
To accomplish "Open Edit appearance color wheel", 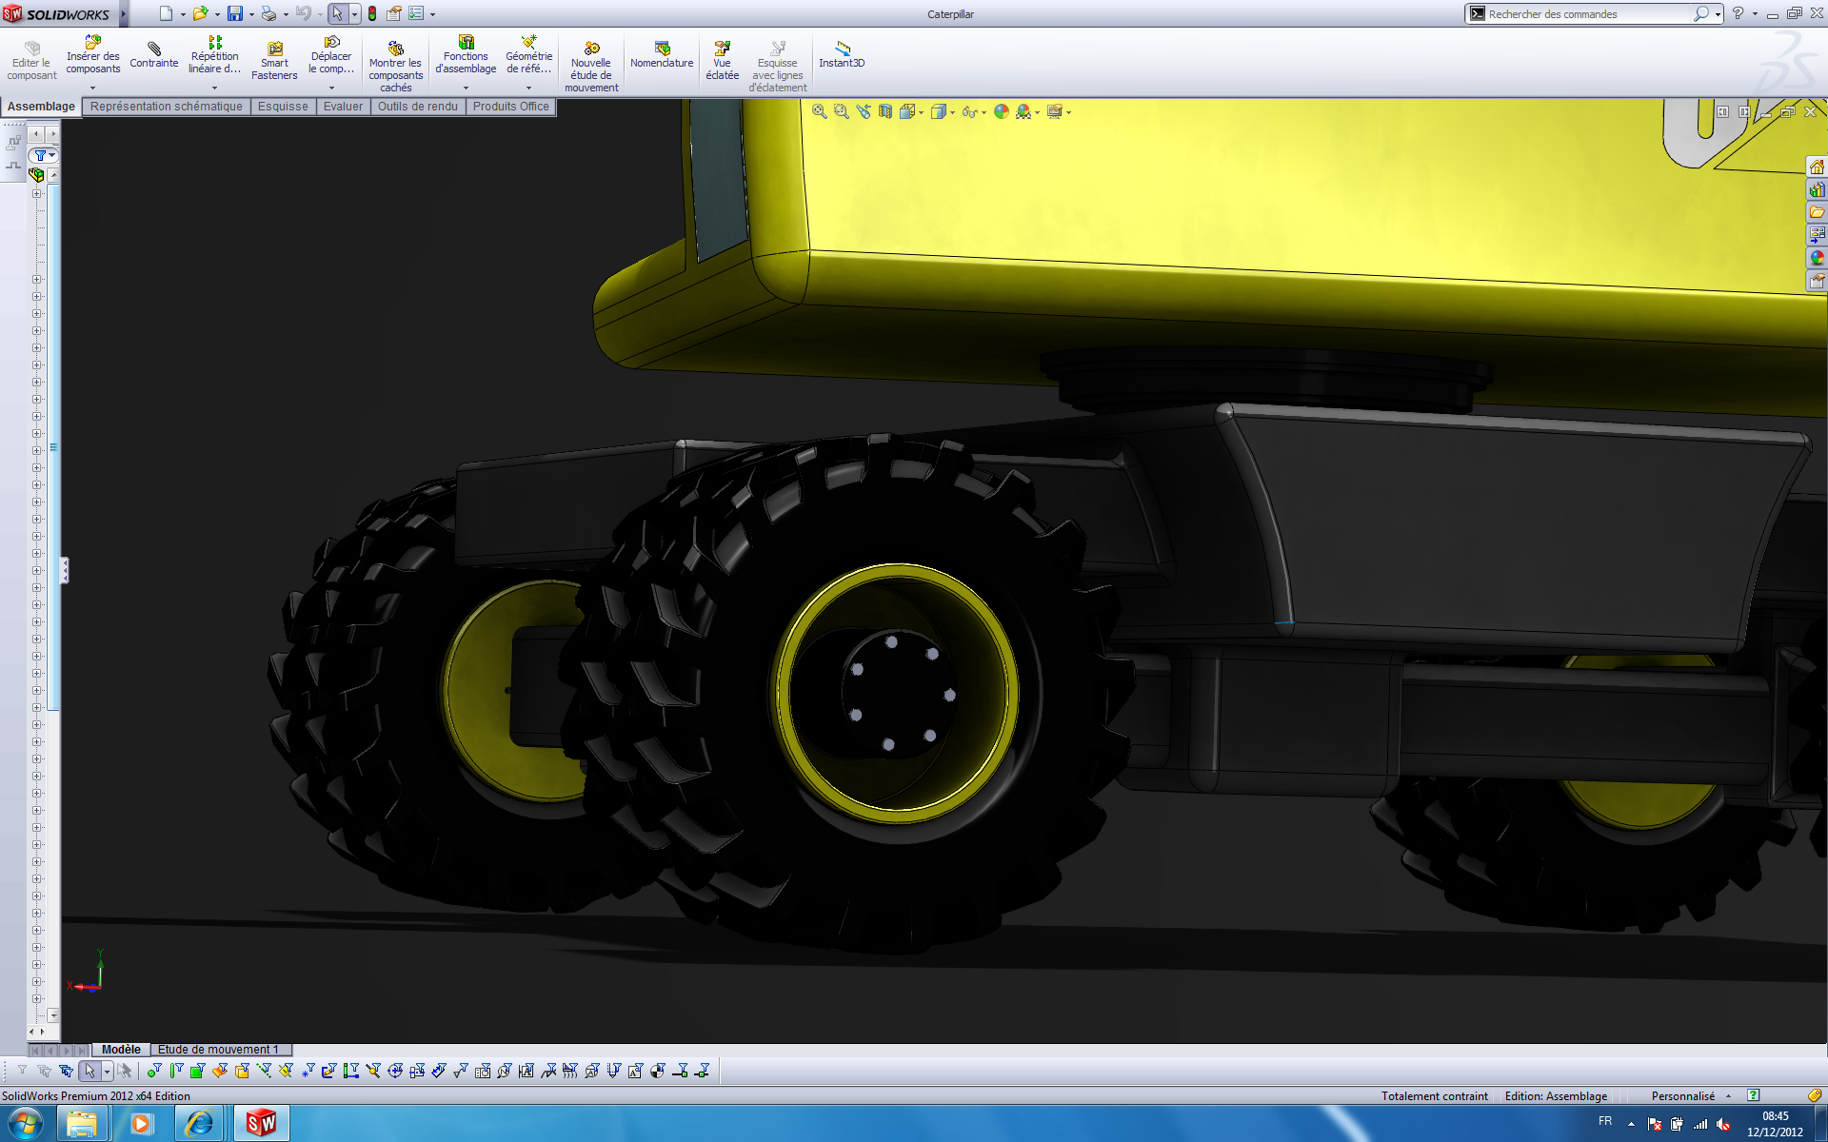I will 1001,111.
